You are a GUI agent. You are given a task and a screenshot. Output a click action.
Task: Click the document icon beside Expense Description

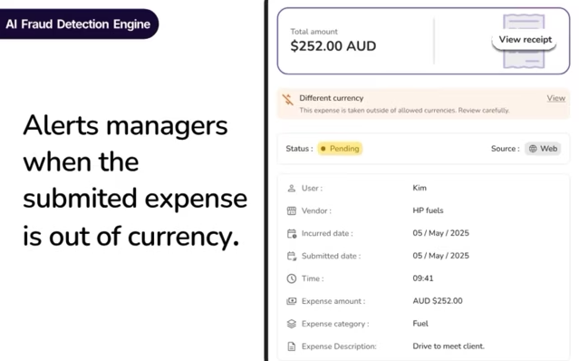coord(292,346)
